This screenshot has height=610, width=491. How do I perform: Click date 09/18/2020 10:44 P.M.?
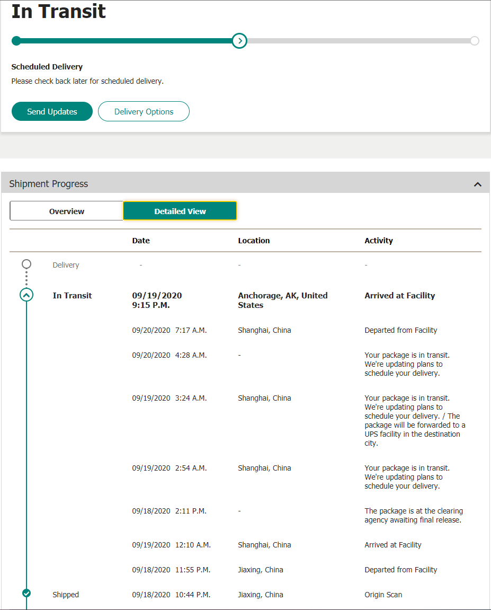point(171,595)
